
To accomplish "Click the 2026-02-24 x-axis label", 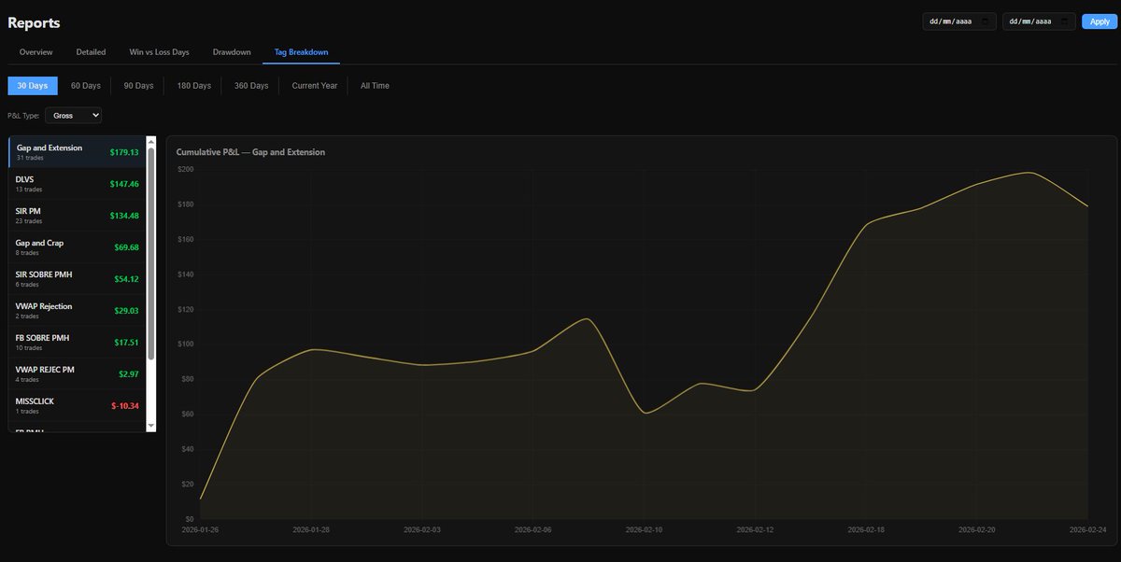I will tap(1086, 529).
